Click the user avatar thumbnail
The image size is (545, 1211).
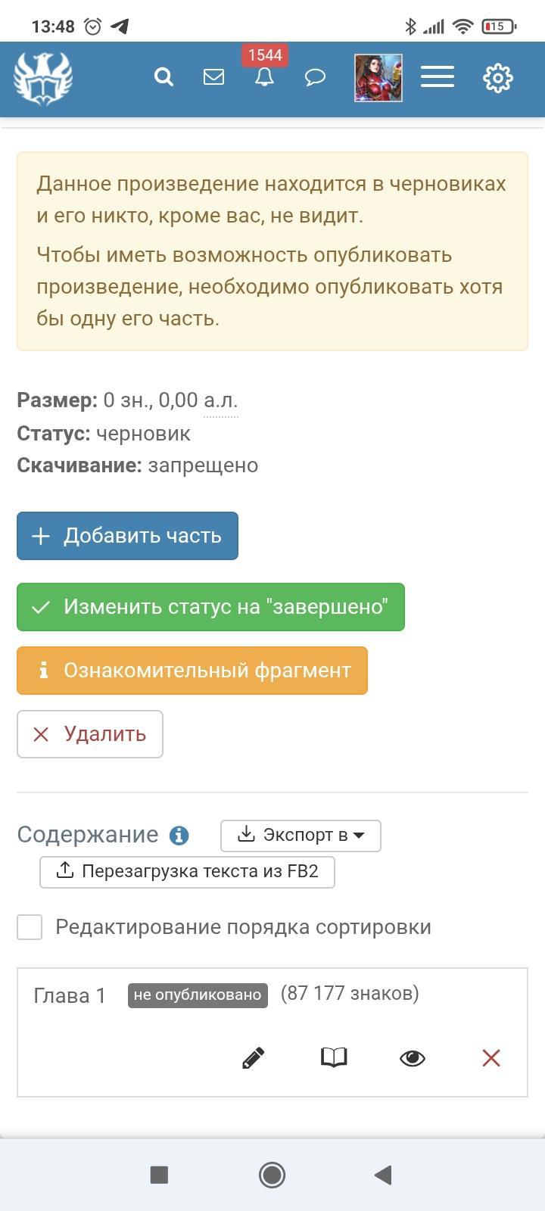coord(378,78)
